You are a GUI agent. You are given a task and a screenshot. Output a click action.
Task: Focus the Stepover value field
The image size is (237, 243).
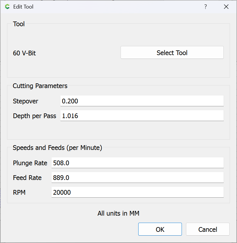(x=142, y=101)
